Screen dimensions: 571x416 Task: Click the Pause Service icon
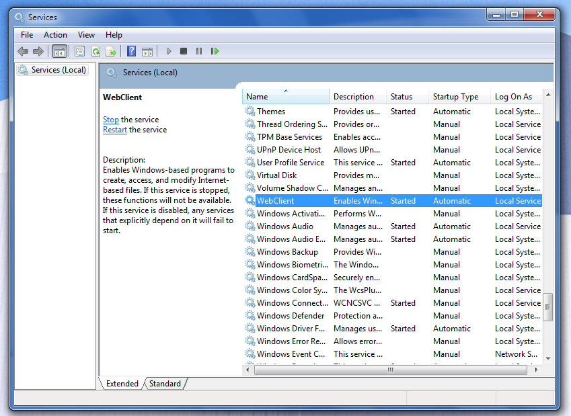199,51
